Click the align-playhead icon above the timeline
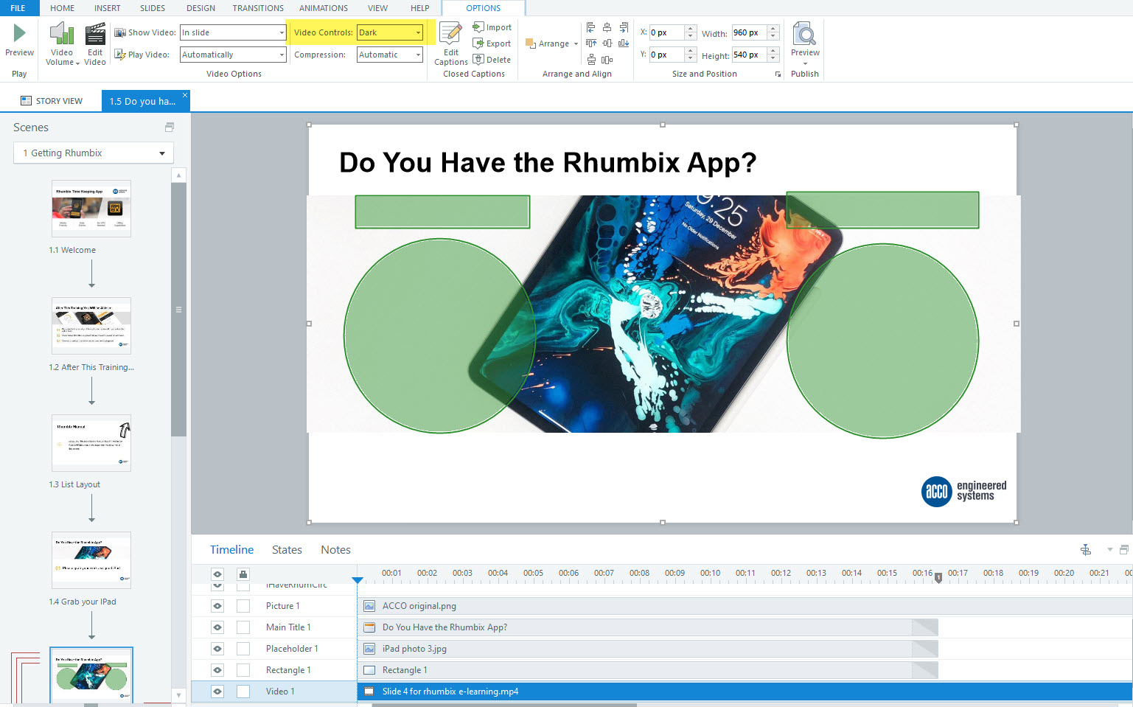This screenshot has height=707, width=1133. [1086, 549]
